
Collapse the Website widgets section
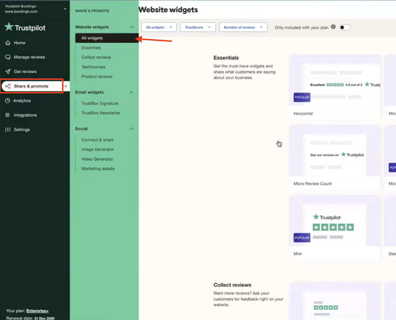[131, 27]
